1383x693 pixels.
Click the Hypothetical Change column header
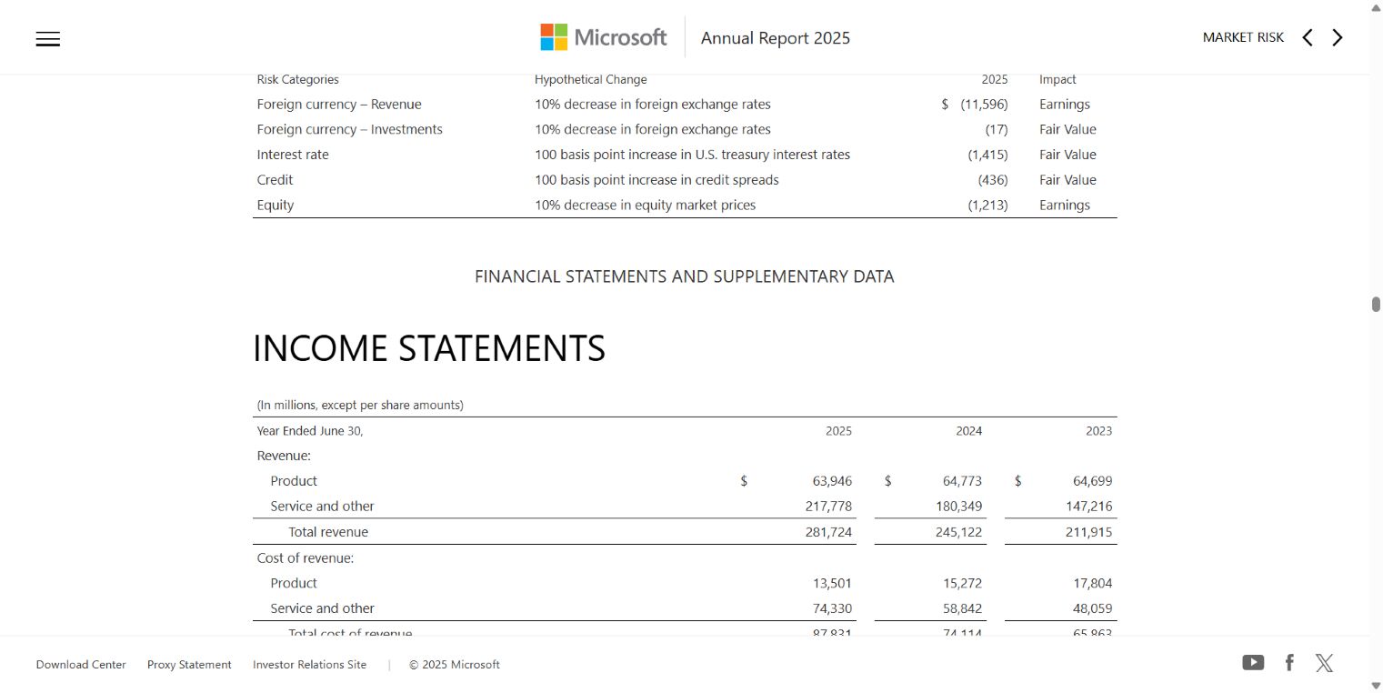tap(591, 80)
